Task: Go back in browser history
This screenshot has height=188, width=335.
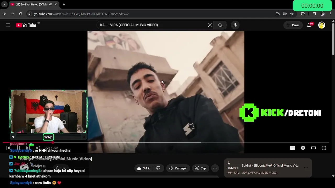Action: coord(5,14)
